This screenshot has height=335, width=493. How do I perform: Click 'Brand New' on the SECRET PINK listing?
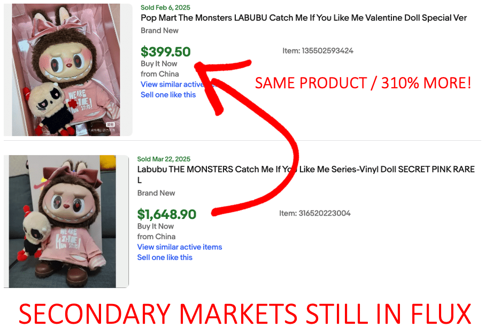point(156,193)
